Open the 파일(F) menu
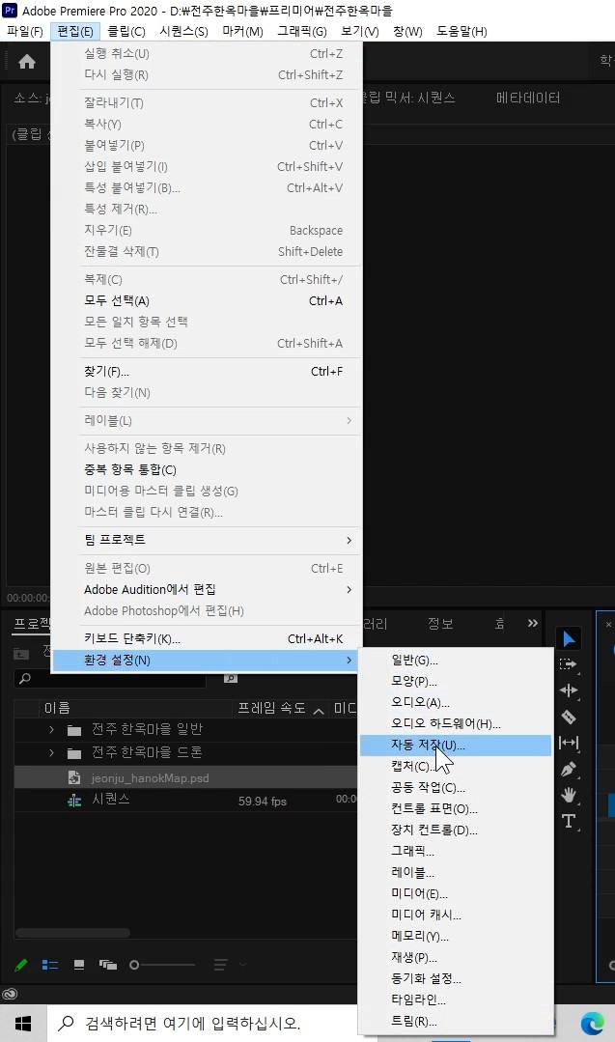This screenshot has width=615, height=1042. tap(24, 31)
